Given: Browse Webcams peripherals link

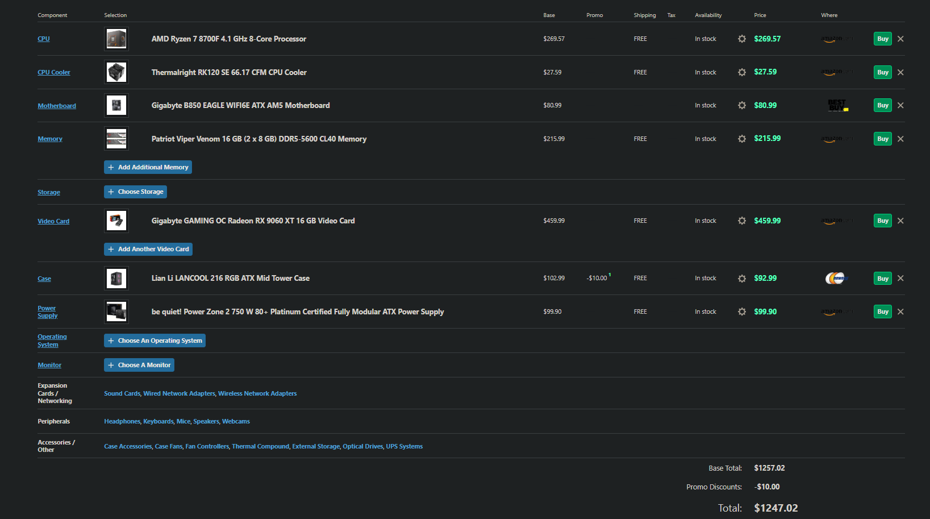Looking at the screenshot, I should click(236, 421).
